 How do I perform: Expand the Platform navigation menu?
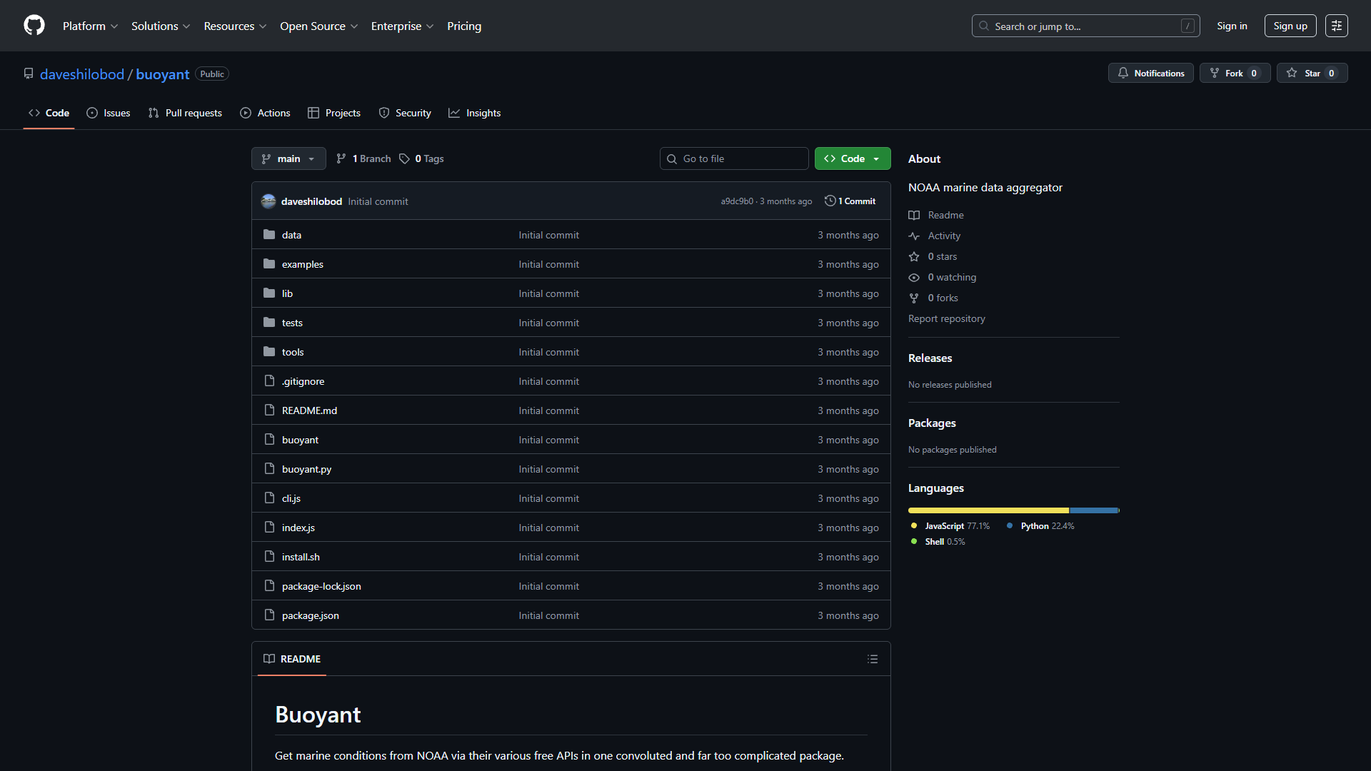(x=90, y=26)
